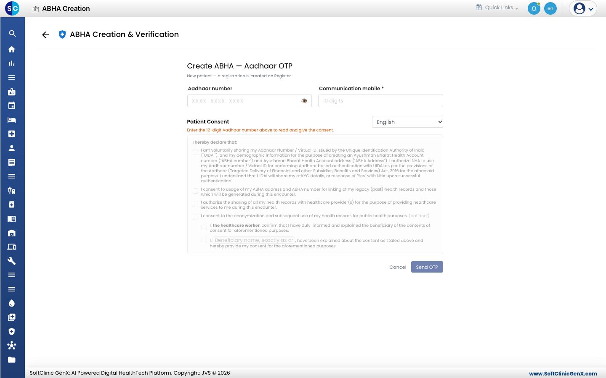
Task: Open the medical cross box icon
Action: pyautogui.click(x=12, y=134)
